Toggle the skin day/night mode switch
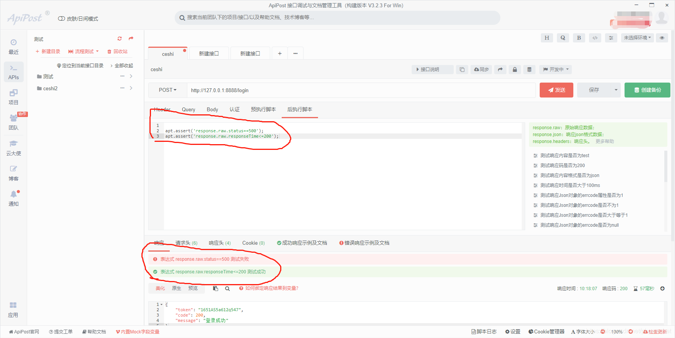 coord(61,19)
